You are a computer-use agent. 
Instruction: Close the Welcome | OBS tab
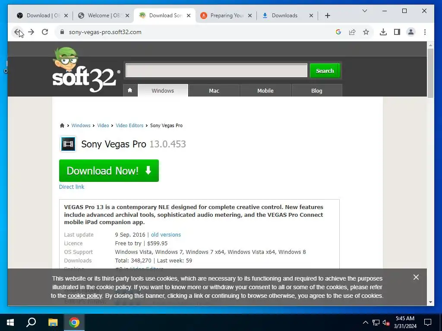[127, 16]
